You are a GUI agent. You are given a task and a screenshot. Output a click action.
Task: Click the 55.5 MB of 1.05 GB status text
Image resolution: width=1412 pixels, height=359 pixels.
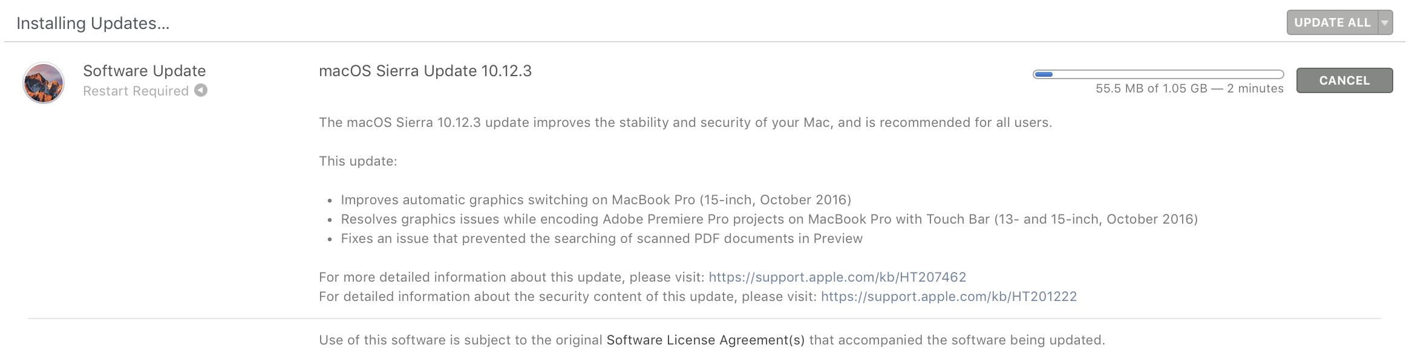[x=1189, y=89]
